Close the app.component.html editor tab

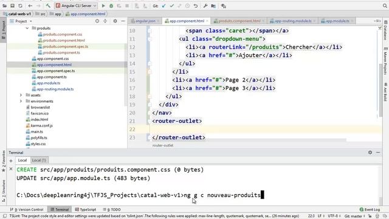pyautogui.click(x=207, y=21)
